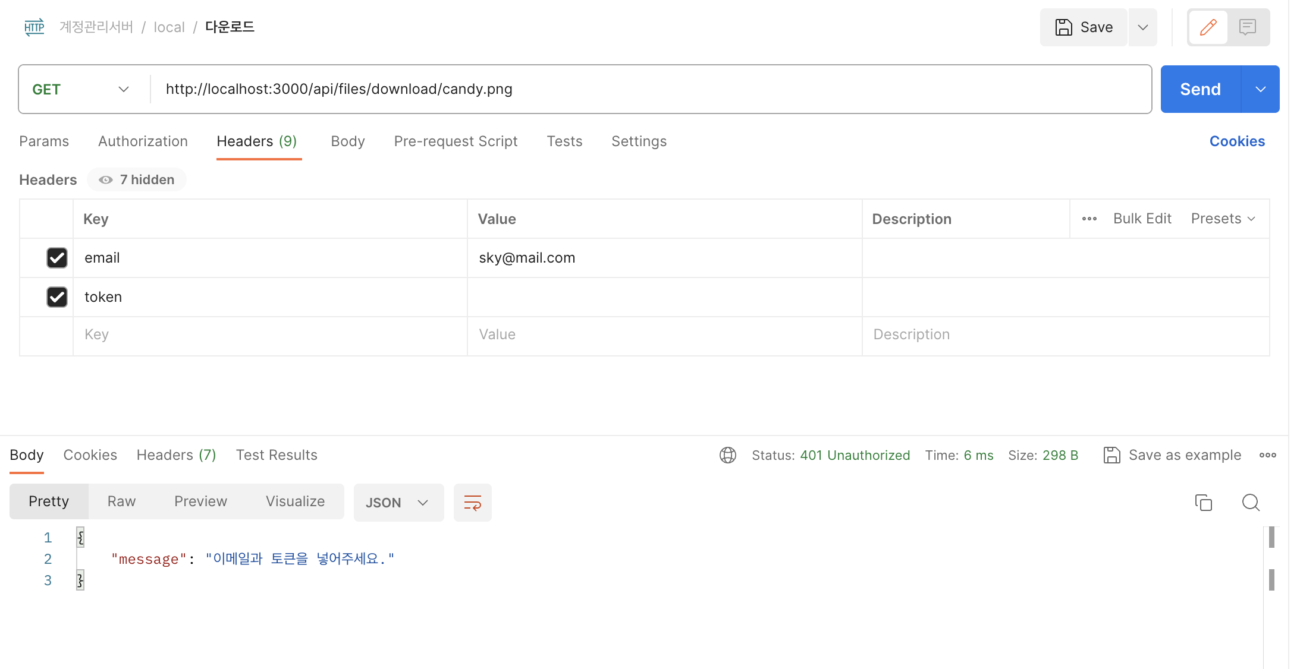This screenshot has width=1300, height=669.
Task: Search the response with magnifier icon
Action: pos(1251,503)
